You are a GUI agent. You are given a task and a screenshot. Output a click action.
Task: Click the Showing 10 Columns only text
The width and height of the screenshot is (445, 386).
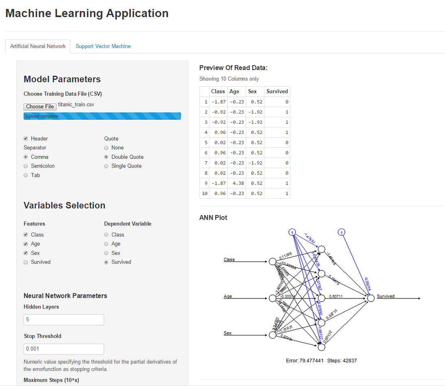(x=229, y=79)
